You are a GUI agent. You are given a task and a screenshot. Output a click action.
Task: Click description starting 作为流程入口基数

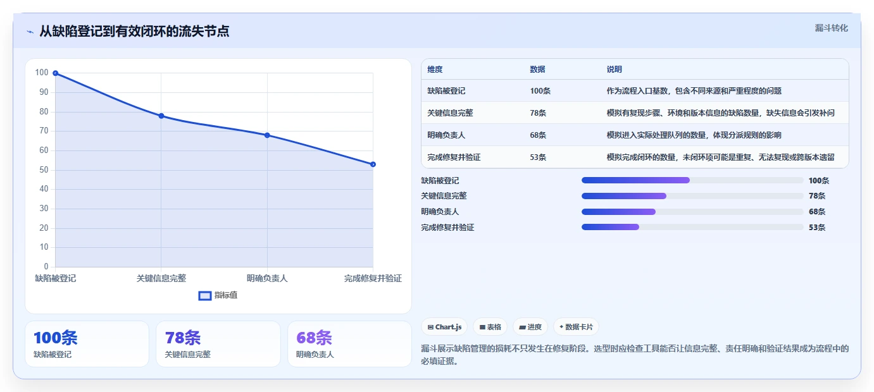pos(694,91)
